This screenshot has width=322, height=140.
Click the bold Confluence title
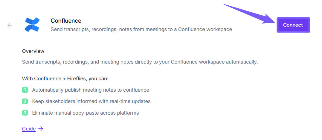click(x=66, y=21)
